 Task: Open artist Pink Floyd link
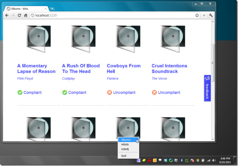point(25,79)
